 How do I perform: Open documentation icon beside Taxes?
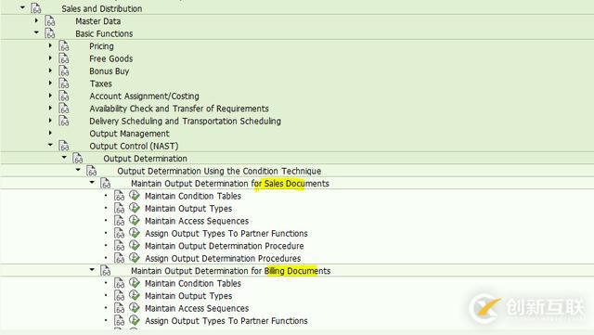(64, 84)
